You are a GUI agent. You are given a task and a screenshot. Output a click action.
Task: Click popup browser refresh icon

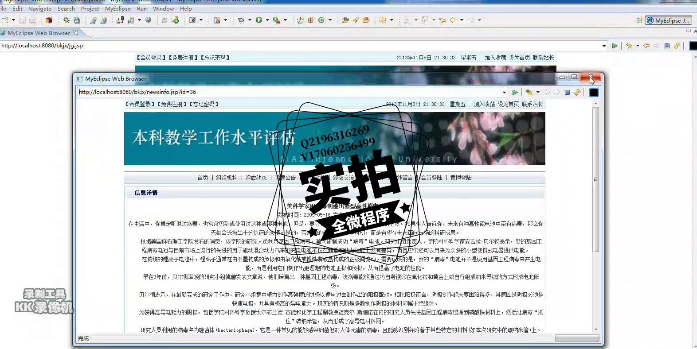tap(577, 92)
